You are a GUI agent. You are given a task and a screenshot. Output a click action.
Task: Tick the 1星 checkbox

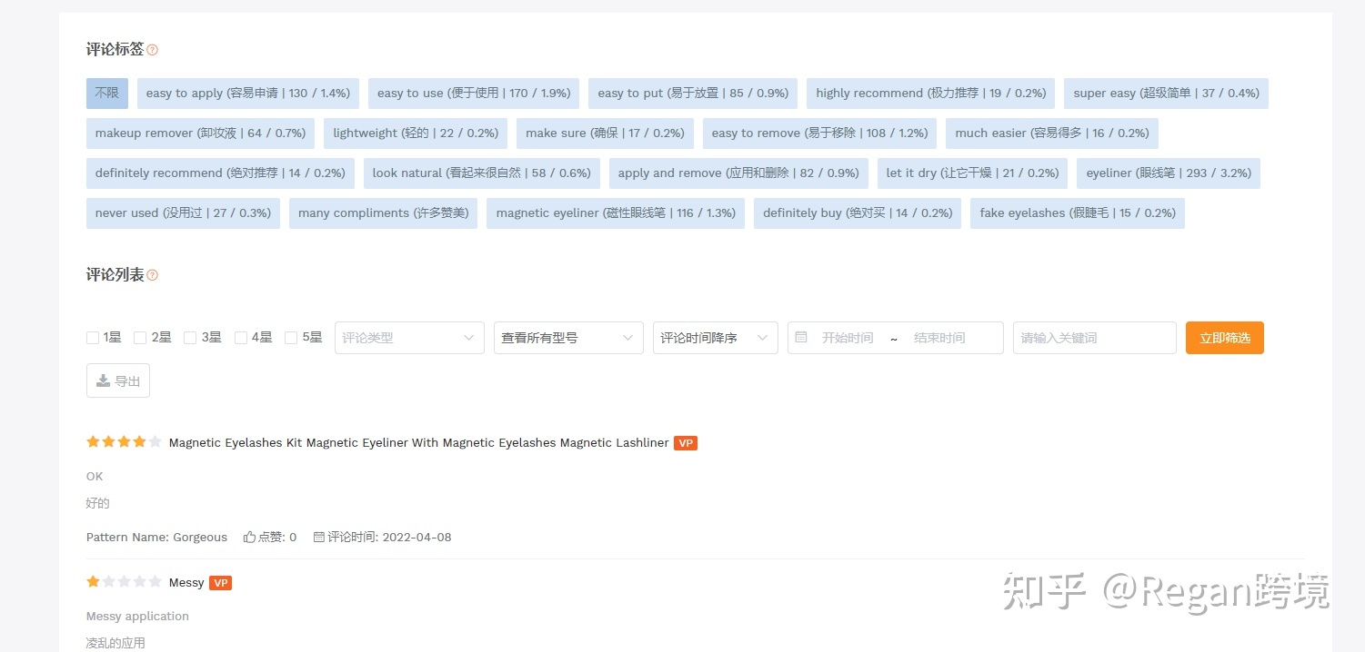coord(93,338)
